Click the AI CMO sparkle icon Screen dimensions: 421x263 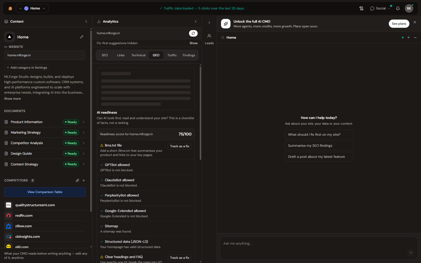pyautogui.click(x=226, y=24)
